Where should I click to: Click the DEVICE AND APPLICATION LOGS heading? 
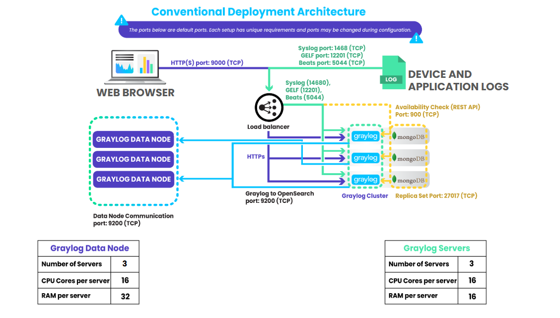pyautogui.click(x=458, y=80)
